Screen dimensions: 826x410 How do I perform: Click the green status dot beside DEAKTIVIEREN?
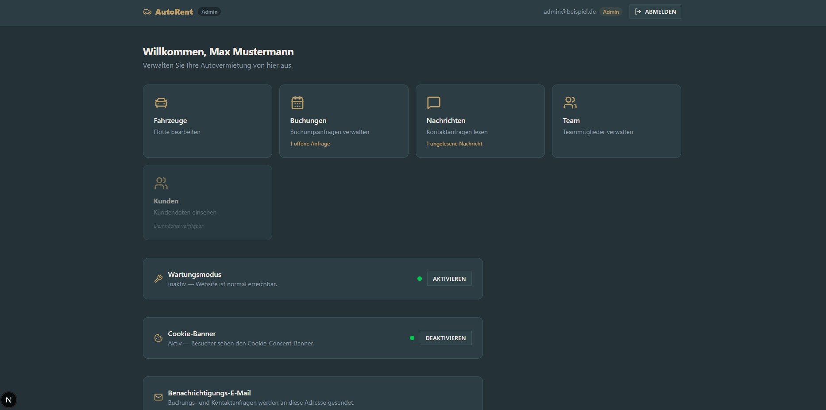coord(412,338)
